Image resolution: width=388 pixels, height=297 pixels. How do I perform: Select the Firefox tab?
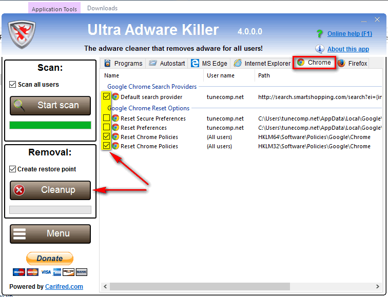point(353,63)
